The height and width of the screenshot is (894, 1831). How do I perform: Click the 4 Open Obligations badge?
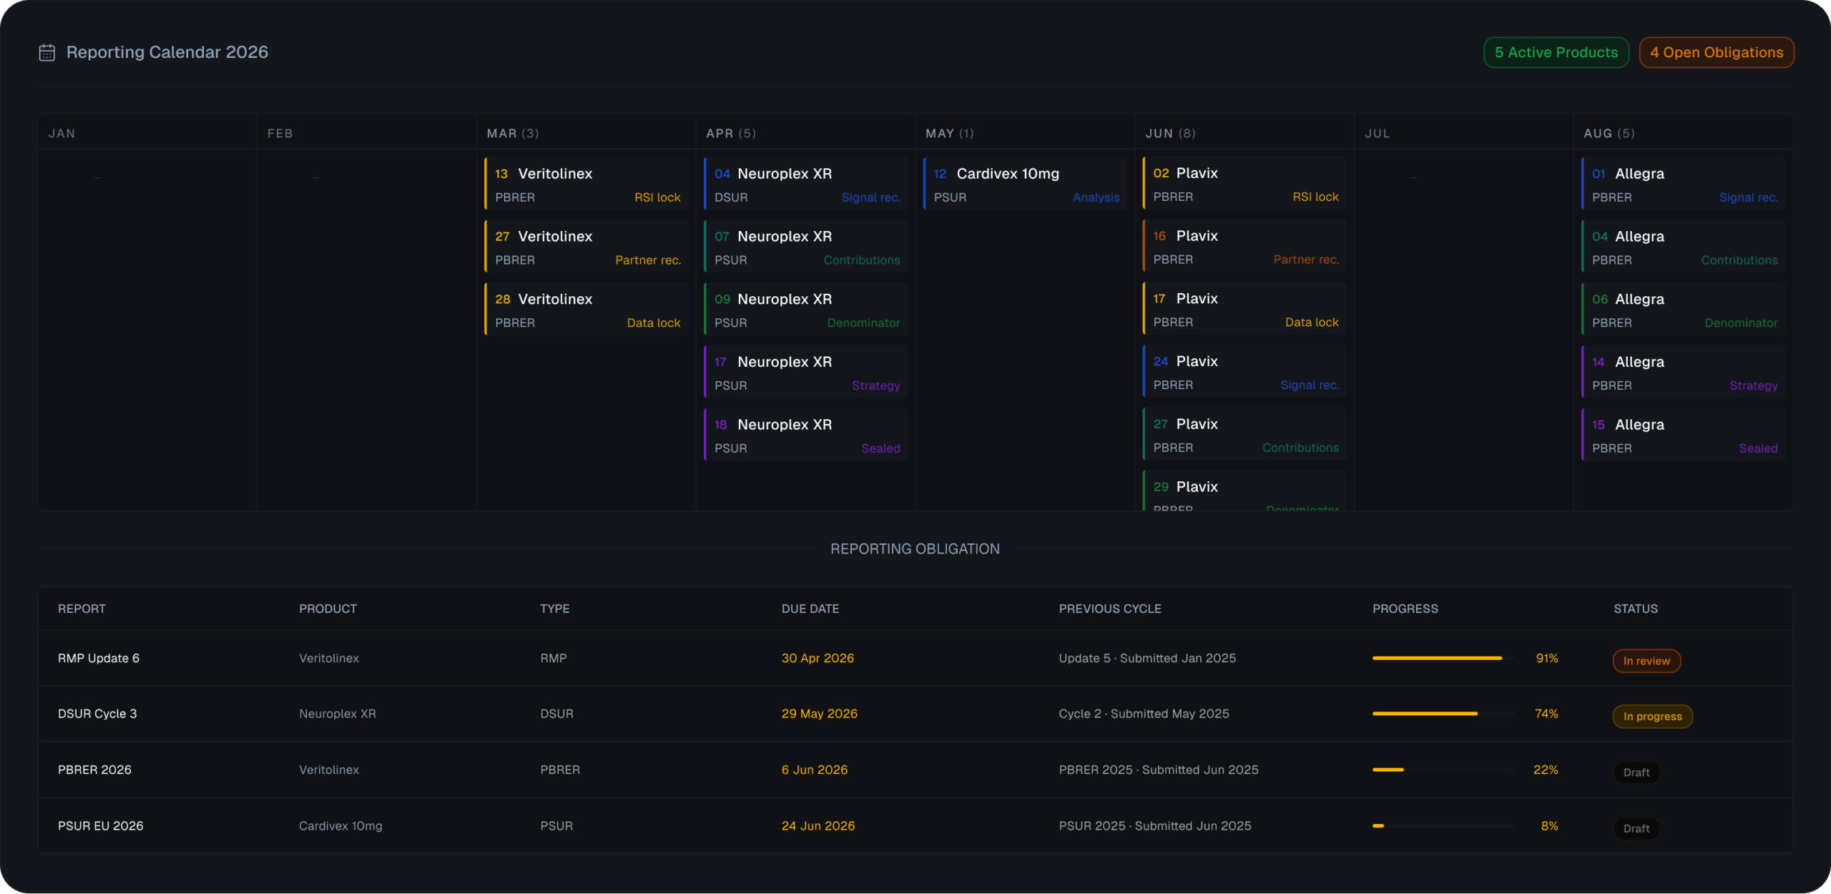[1716, 52]
